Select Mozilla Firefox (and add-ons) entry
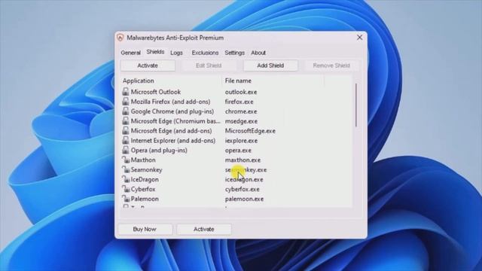 pyautogui.click(x=171, y=102)
